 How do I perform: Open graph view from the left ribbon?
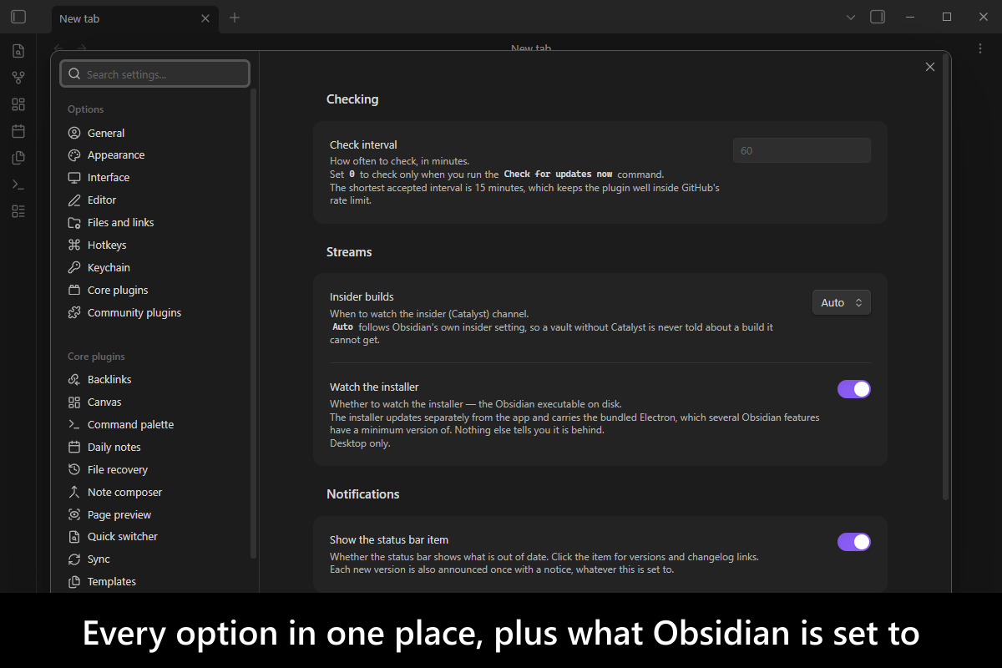pyautogui.click(x=18, y=78)
